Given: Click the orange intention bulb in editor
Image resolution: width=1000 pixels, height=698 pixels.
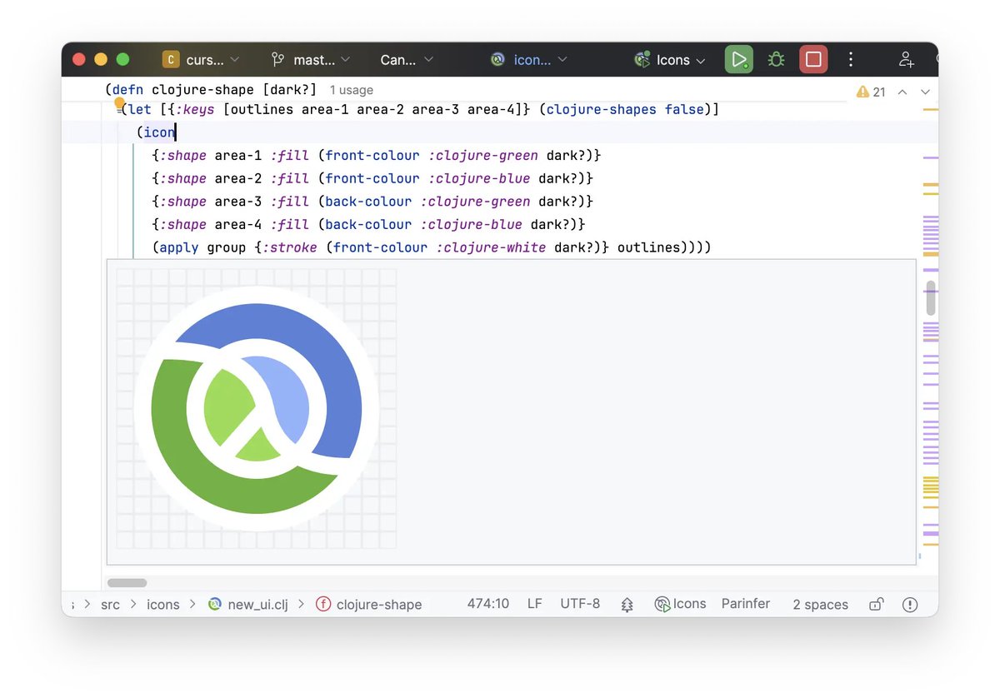Looking at the screenshot, I should click(x=119, y=102).
